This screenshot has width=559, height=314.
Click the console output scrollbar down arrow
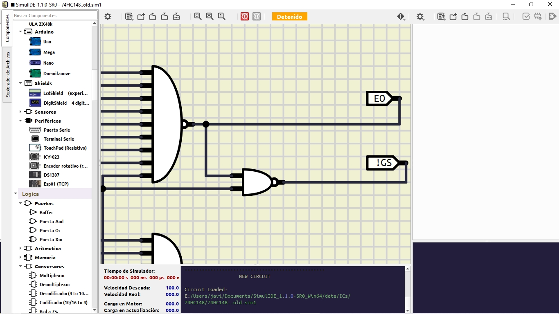point(407,310)
